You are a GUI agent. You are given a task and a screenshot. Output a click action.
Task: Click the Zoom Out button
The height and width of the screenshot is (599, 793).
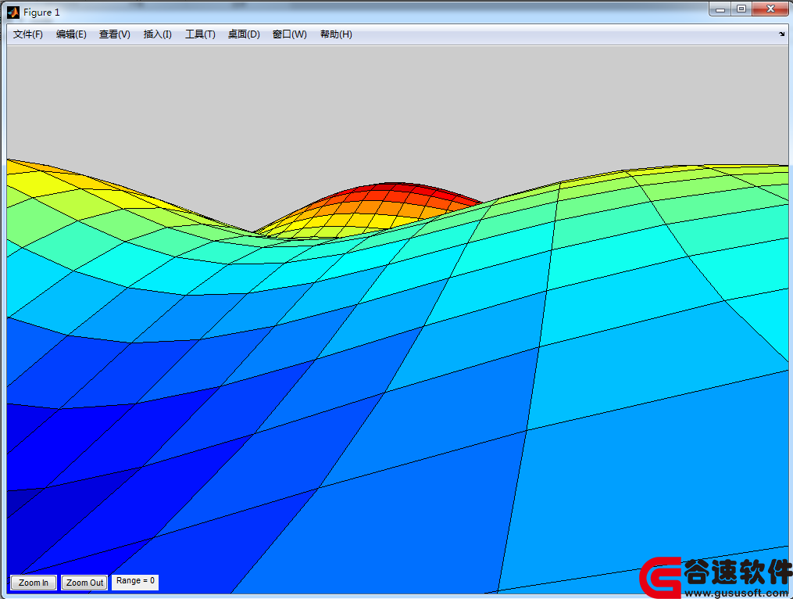point(84,583)
